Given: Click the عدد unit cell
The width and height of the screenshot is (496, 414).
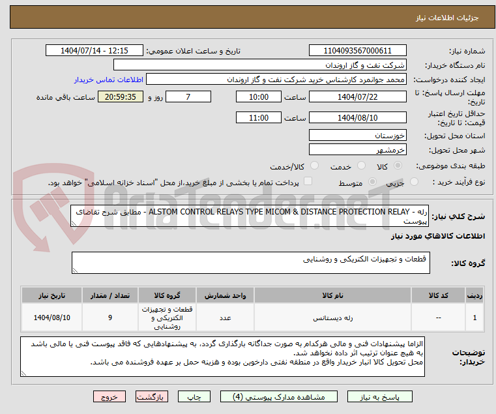Looking at the screenshot, I should click(225, 318).
